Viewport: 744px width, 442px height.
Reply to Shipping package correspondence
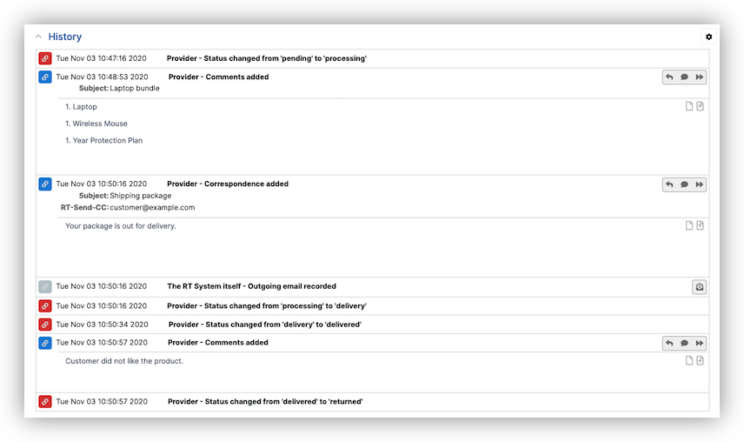669,184
